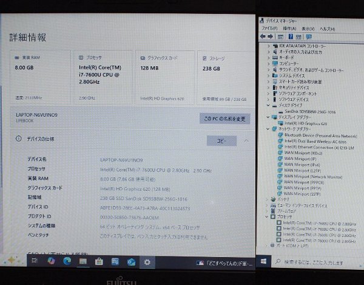Select Bluetooth Device (Personal Area Network)

(320, 136)
